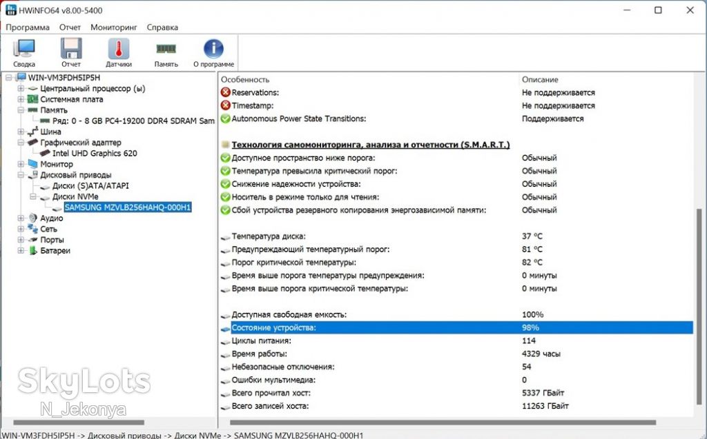The width and height of the screenshot is (707, 439).
Task: Open the Мониторинг menu
Action: tap(114, 27)
